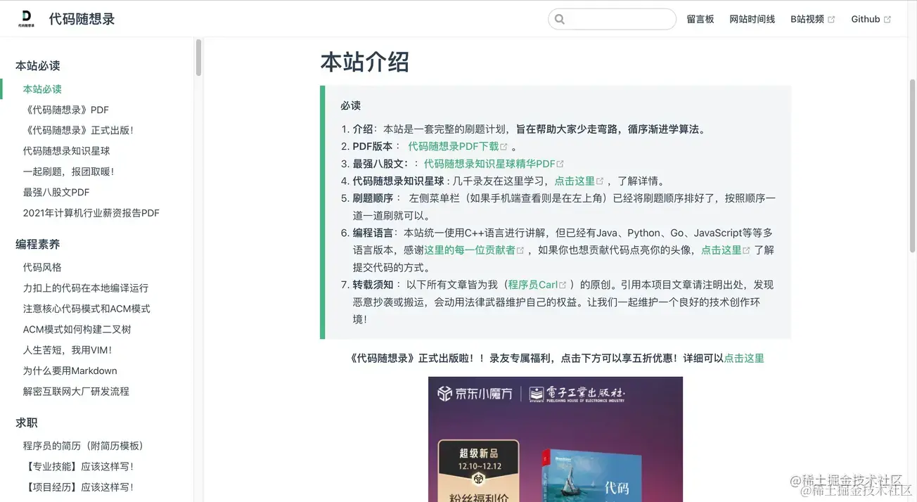917x502 pixels.
Task: Open 为什么要用Markdown sidebar item
Action: coord(70,371)
